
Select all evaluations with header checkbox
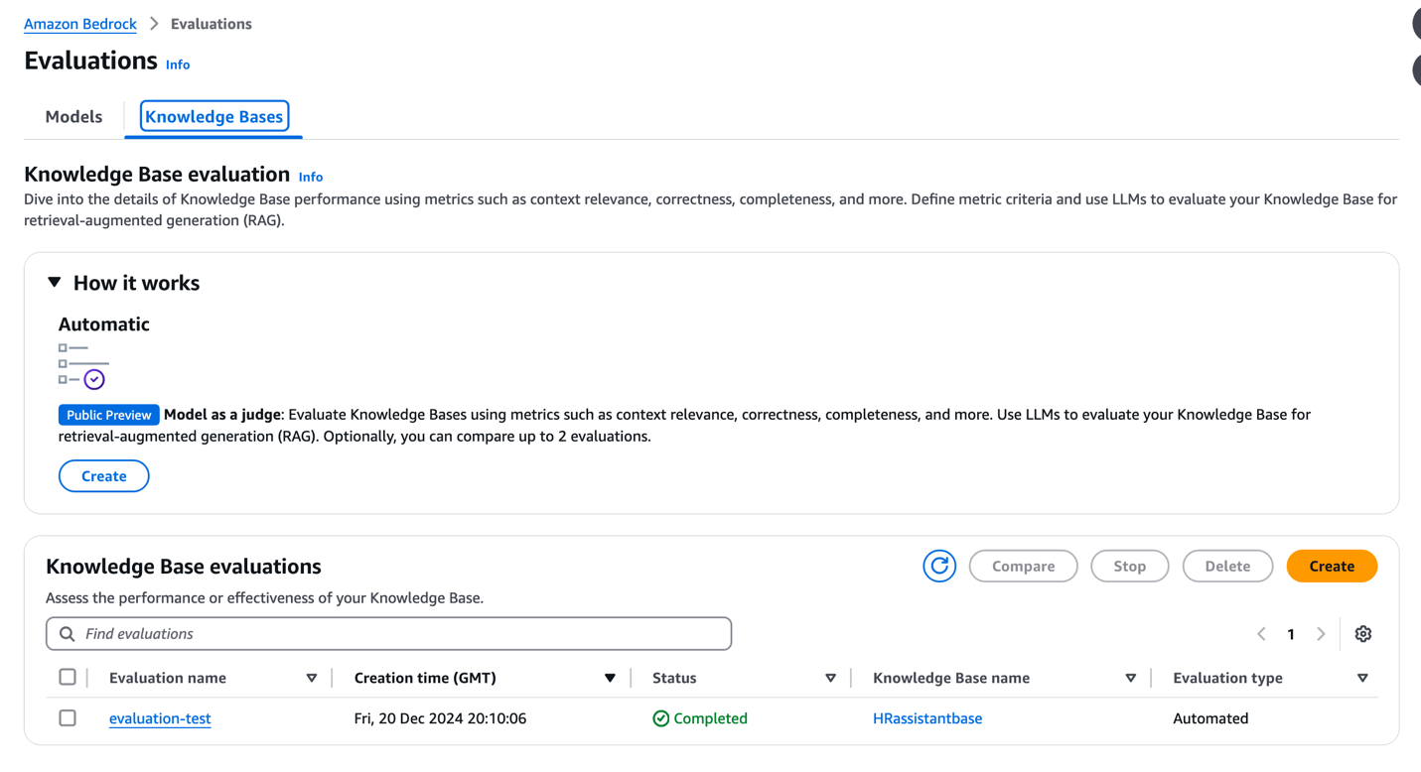point(68,678)
